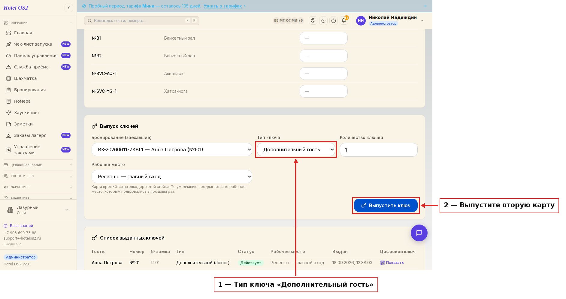The image size is (566, 299).
Task: Open the color theme palette icon
Action: pyautogui.click(x=313, y=21)
